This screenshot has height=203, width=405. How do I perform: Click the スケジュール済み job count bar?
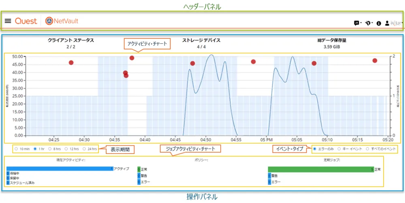tap(8, 183)
